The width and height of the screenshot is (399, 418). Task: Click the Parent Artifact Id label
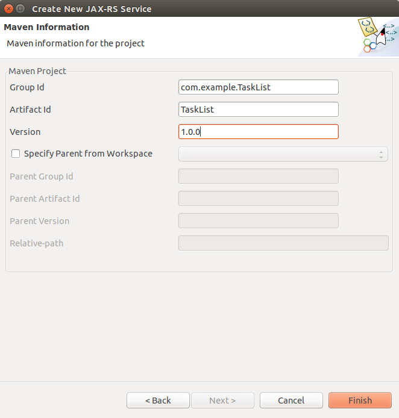[45, 199]
